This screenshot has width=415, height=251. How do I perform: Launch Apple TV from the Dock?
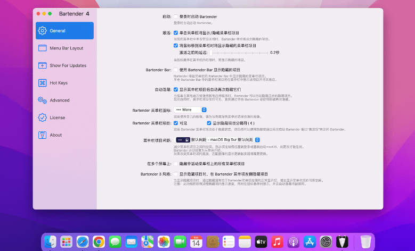(261, 242)
